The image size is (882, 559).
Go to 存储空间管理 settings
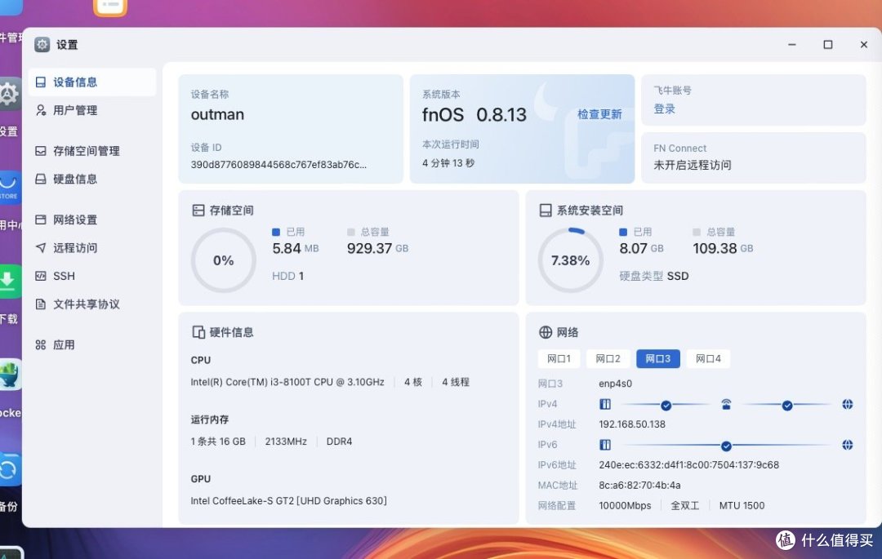point(91,151)
